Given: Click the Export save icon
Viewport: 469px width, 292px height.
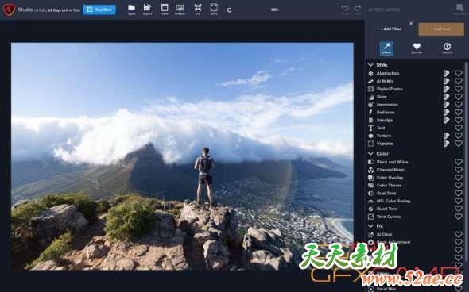Looking at the screenshot, I should pyautogui.click(x=147, y=7).
